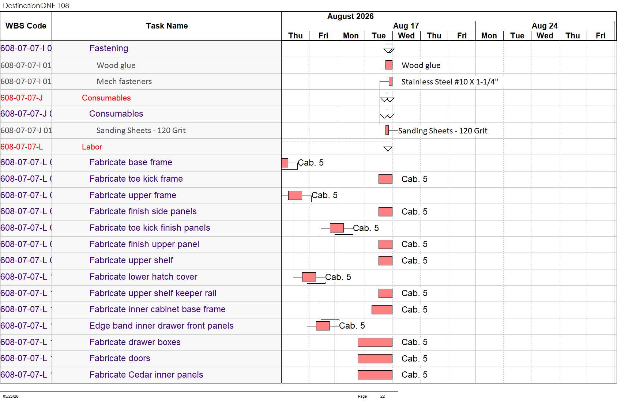Click the Wood glue label beside its bar
Image resolution: width=617 pixels, height=401 pixels.
click(x=421, y=65)
